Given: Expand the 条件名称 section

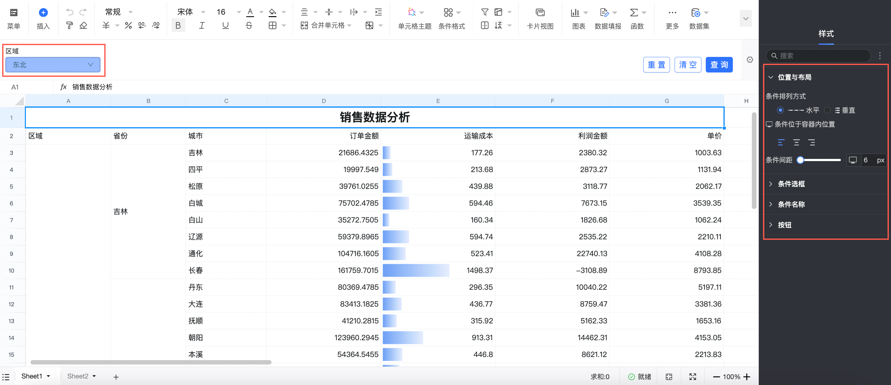Looking at the screenshot, I should [x=770, y=204].
